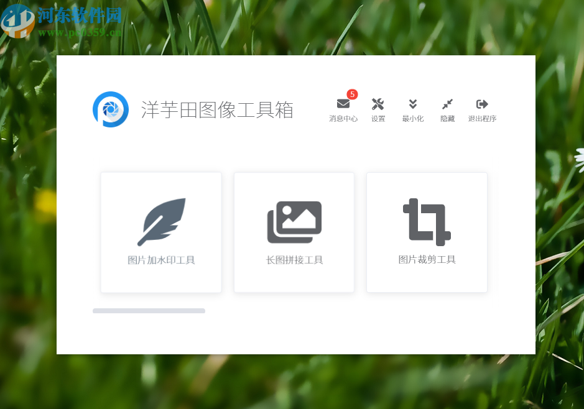Select 设置 from the top bar
Screen dimensions: 584x409
pos(378,118)
